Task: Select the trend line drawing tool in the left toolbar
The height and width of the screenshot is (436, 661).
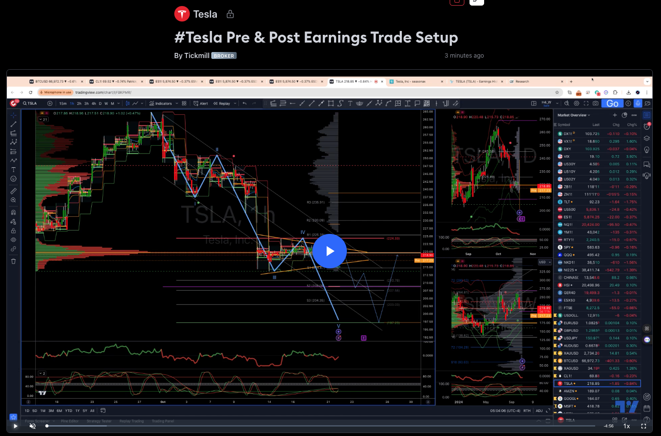Action: [x=13, y=124]
